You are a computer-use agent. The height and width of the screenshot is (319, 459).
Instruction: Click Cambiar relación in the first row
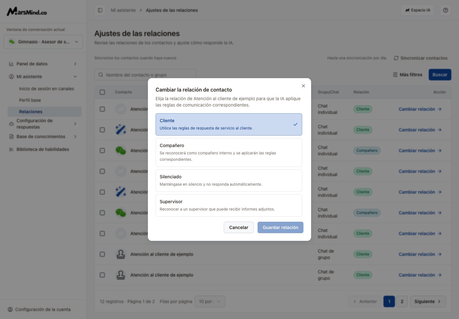coord(420,109)
